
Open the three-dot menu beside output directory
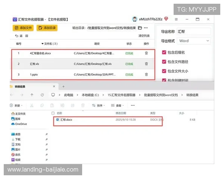click(x=146, y=28)
